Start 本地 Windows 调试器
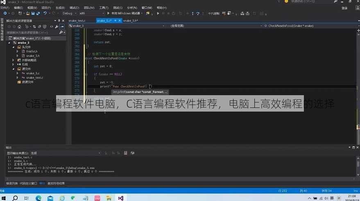The height and width of the screenshot is (201, 360). click(125, 14)
